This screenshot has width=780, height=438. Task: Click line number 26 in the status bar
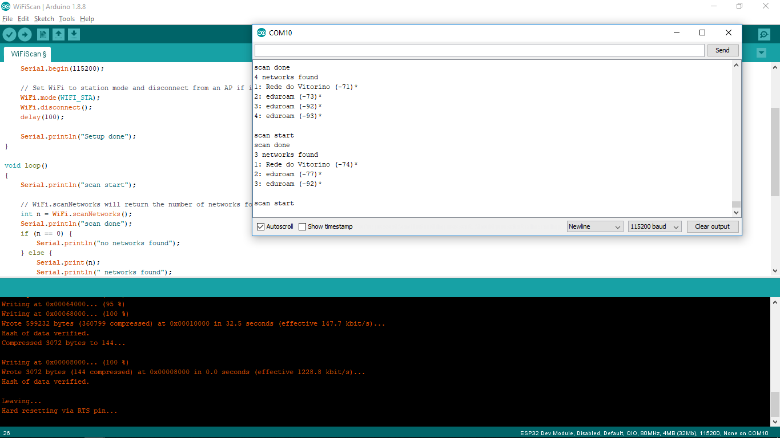(7, 433)
